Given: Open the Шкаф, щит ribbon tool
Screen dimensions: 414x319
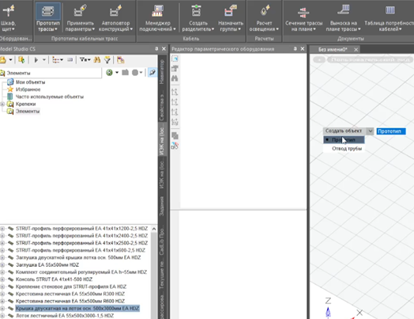Looking at the screenshot, I should click(x=8, y=17).
